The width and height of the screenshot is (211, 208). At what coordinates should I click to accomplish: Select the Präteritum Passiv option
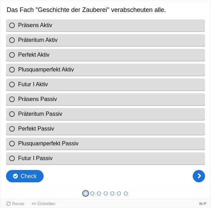click(105, 114)
